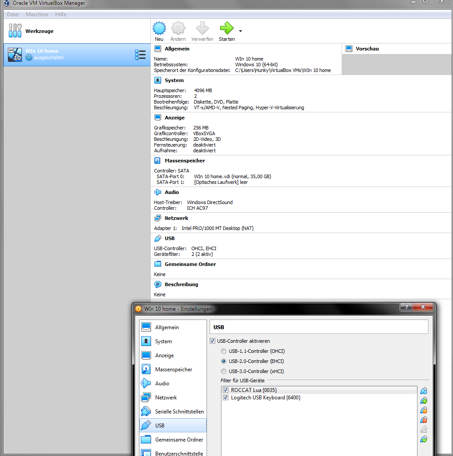Click the [Optisches Laufwerk] leer entry
The image size is (453, 456).
coord(221,182)
